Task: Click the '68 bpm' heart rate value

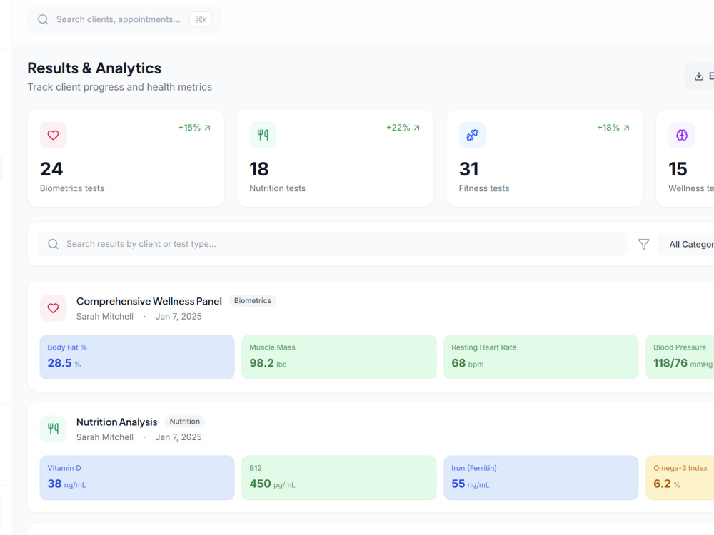Action: pyautogui.click(x=467, y=363)
